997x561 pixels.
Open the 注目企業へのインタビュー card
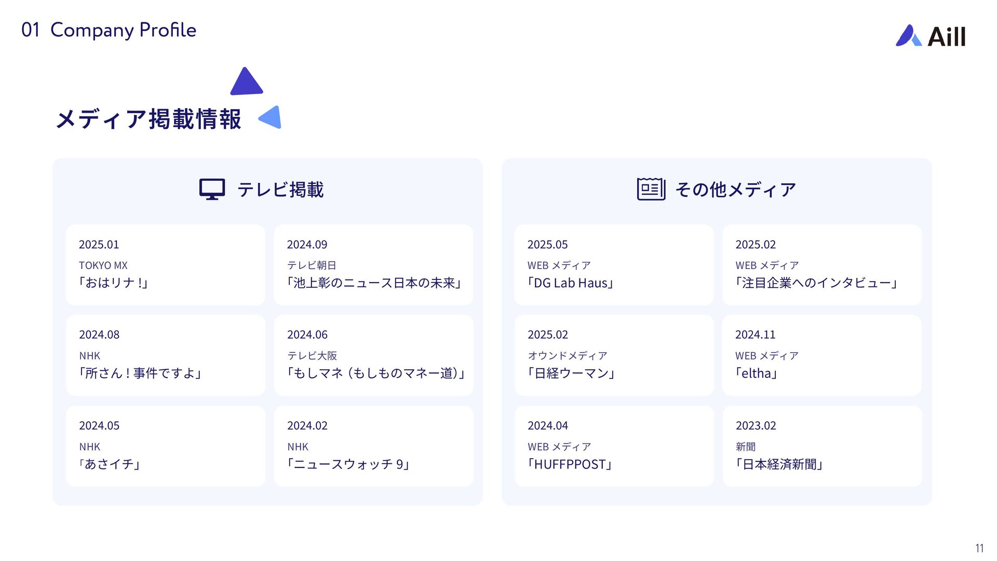tap(822, 265)
